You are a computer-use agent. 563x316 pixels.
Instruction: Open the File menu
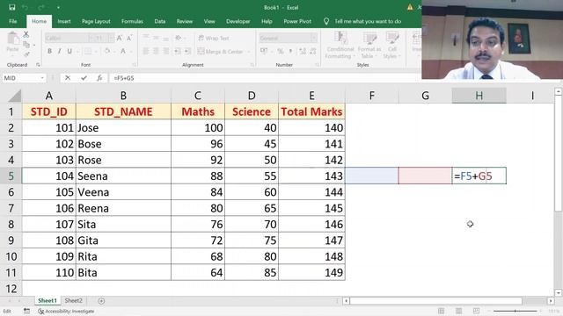(x=13, y=21)
